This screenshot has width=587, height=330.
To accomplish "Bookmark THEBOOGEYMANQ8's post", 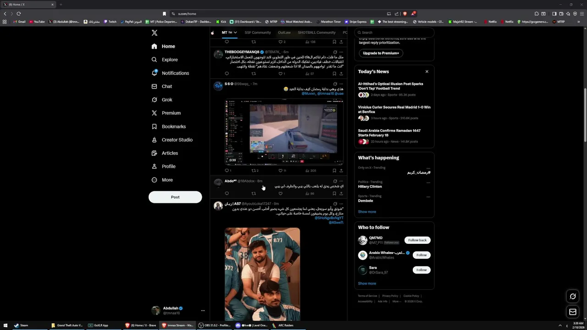I will pos(334,73).
